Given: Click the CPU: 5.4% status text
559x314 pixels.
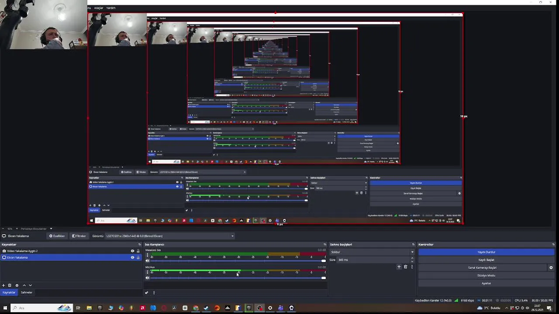Looking at the screenshot, I should click(x=521, y=300).
